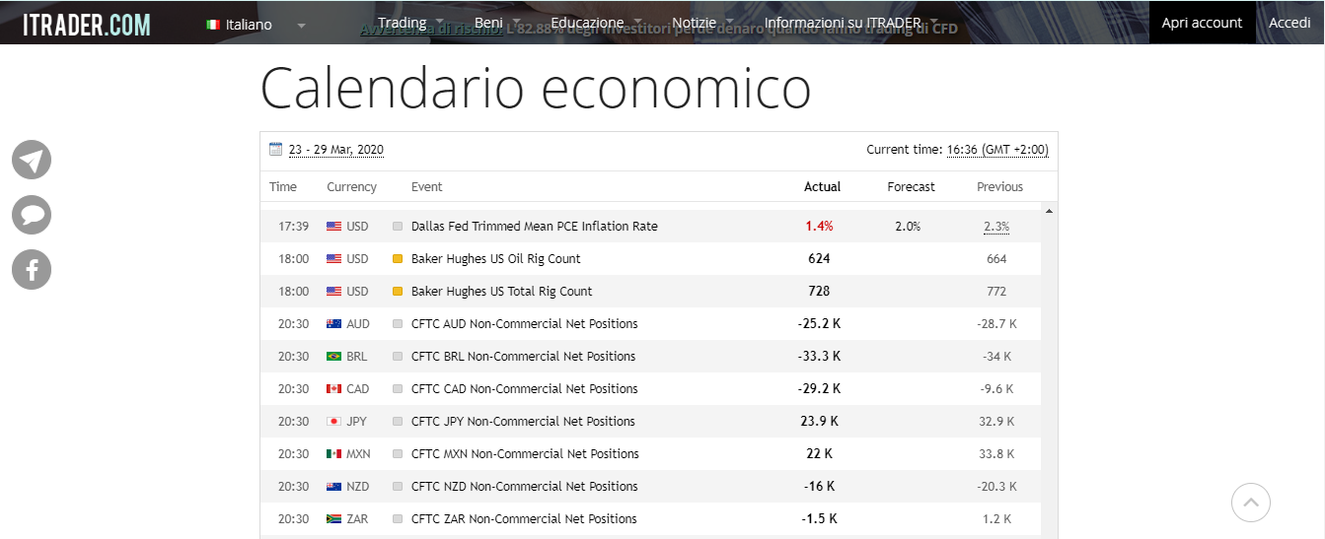Click the Event column header

coord(426,187)
